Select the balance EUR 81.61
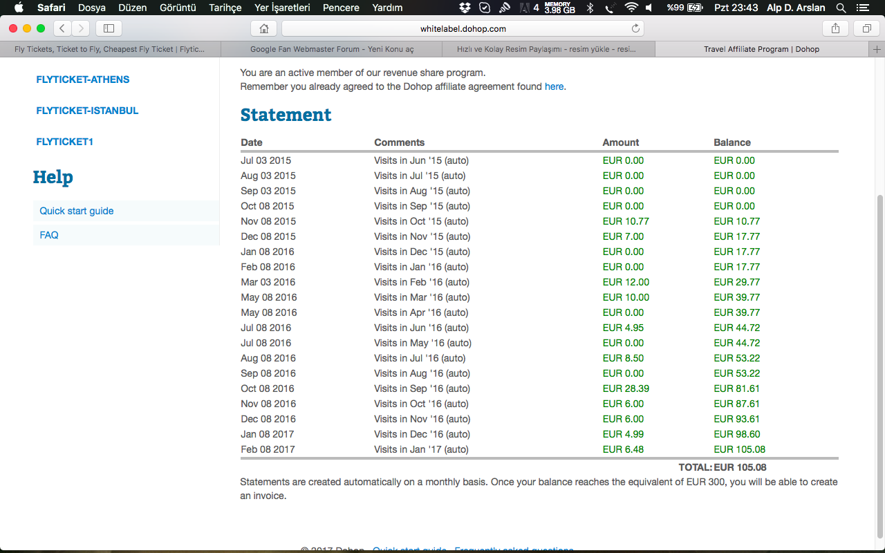Screen dimensions: 885x553 pos(737,388)
